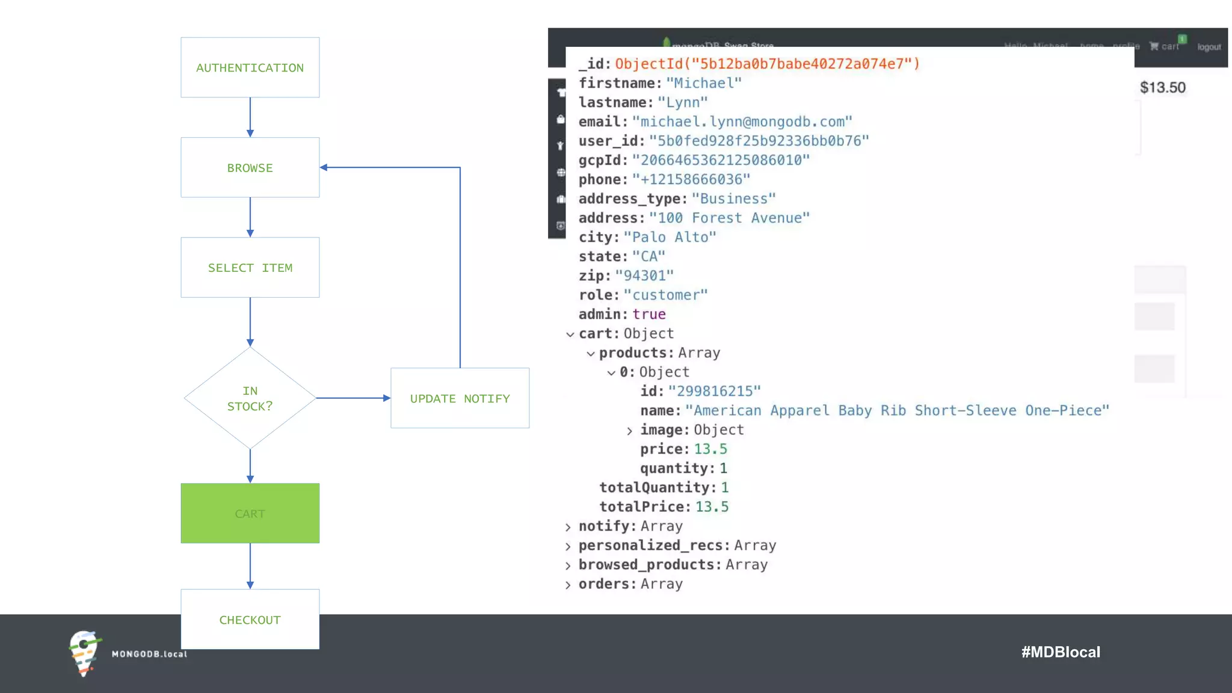Image resolution: width=1232 pixels, height=693 pixels.
Task: Expand the image object field
Action: [x=629, y=431]
